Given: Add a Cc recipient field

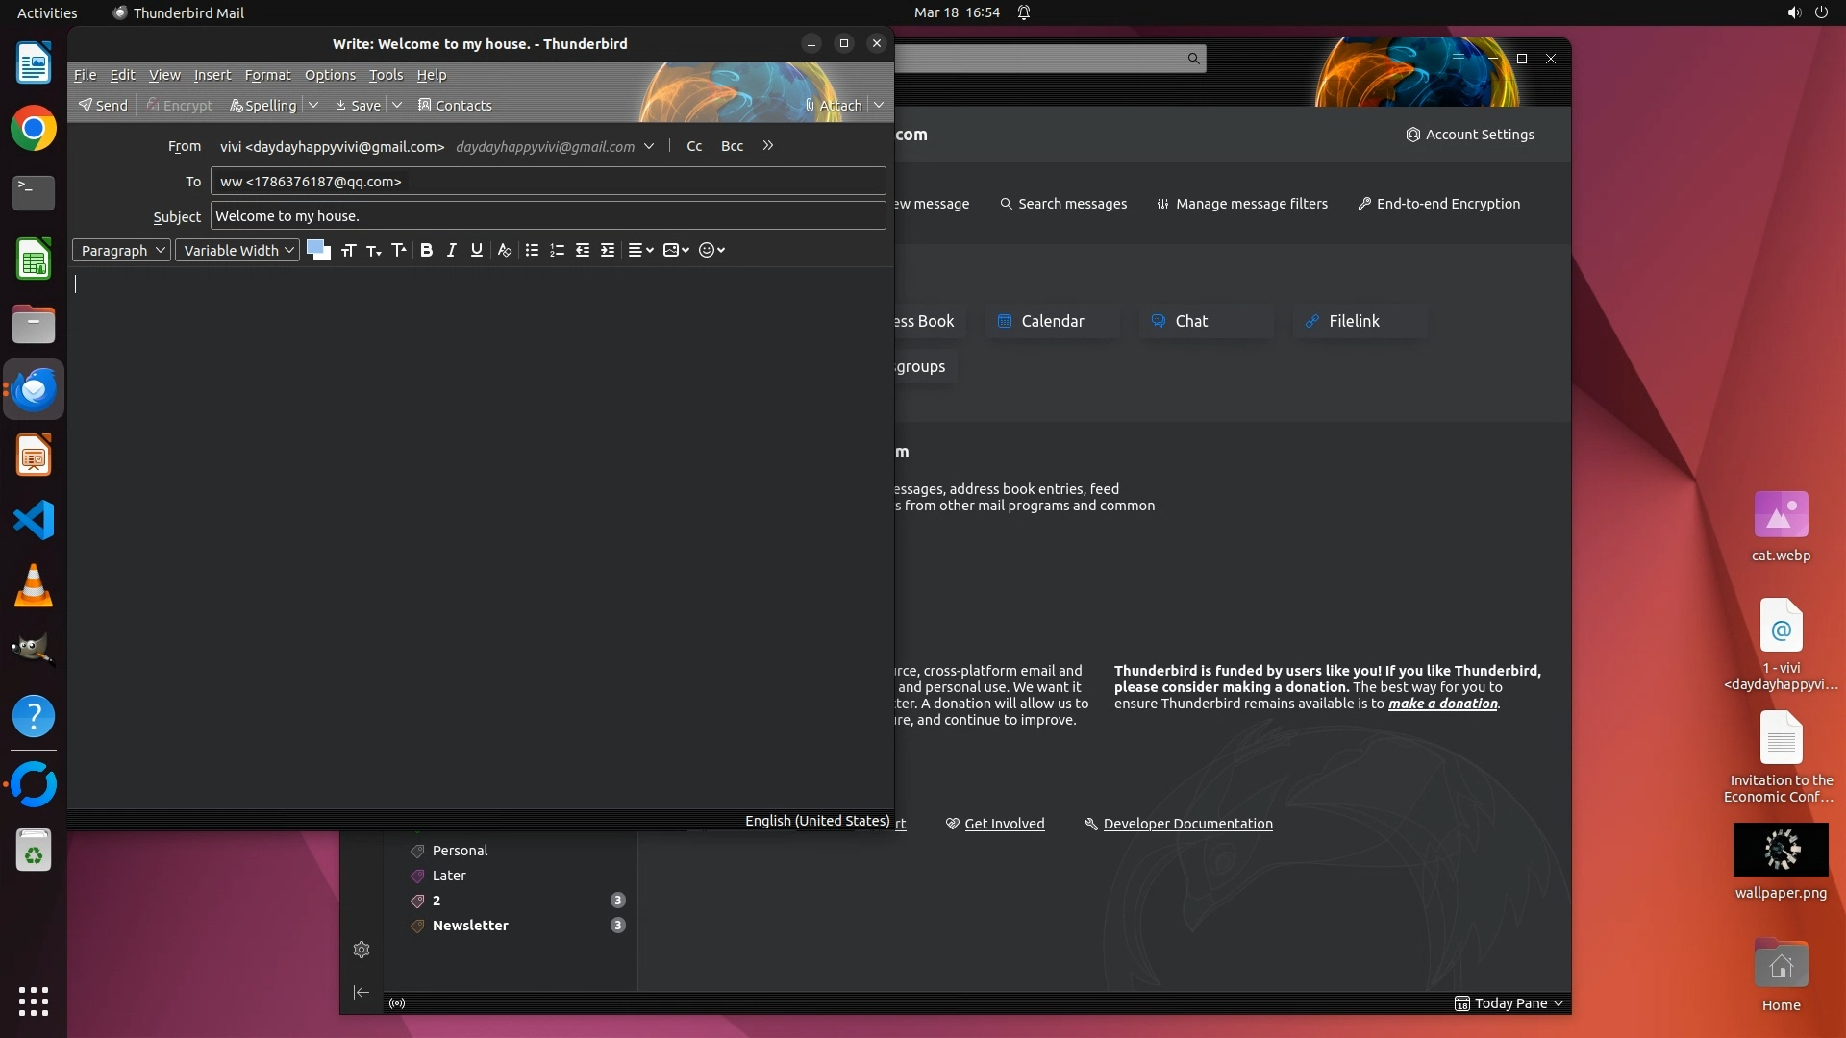Looking at the screenshot, I should click(694, 146).
